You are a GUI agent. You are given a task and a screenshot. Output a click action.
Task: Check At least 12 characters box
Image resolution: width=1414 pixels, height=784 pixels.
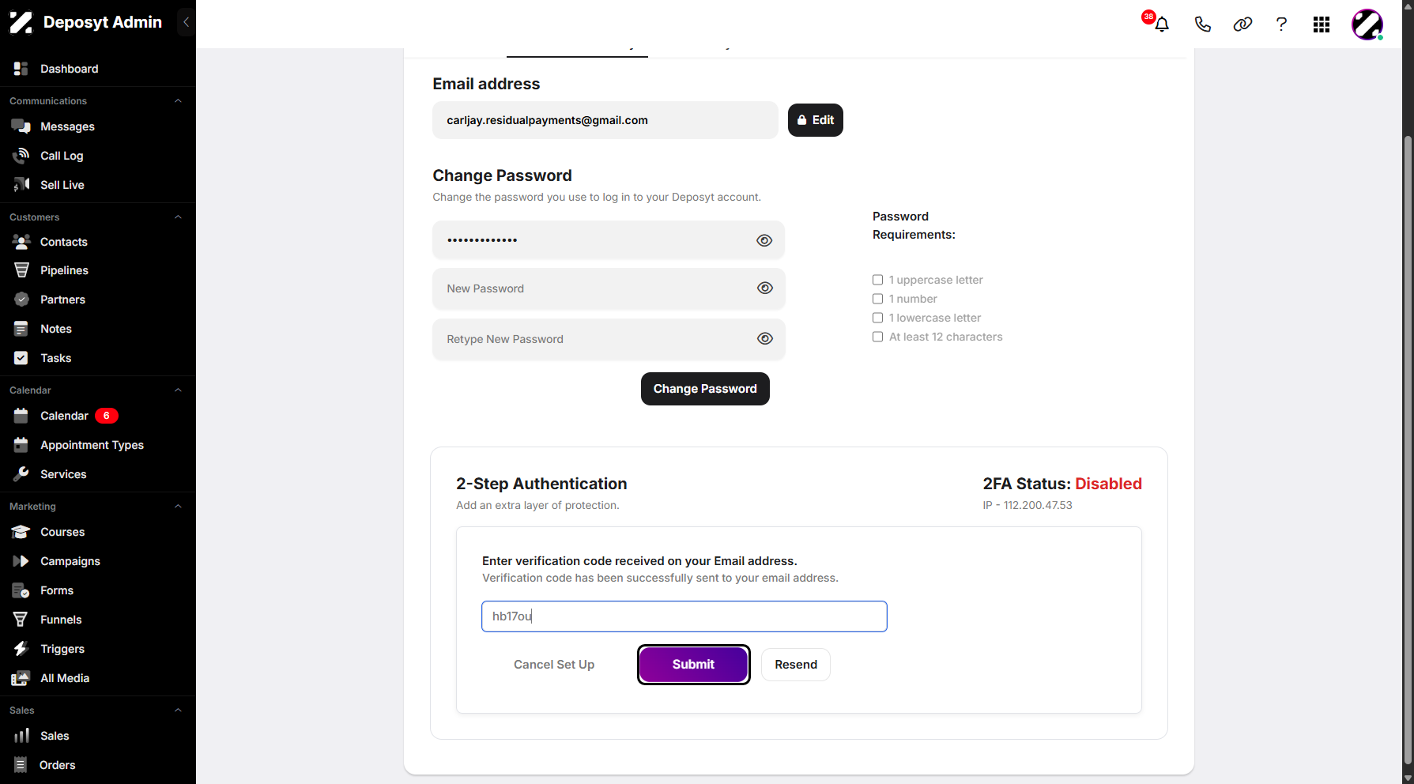click(877, 337)
